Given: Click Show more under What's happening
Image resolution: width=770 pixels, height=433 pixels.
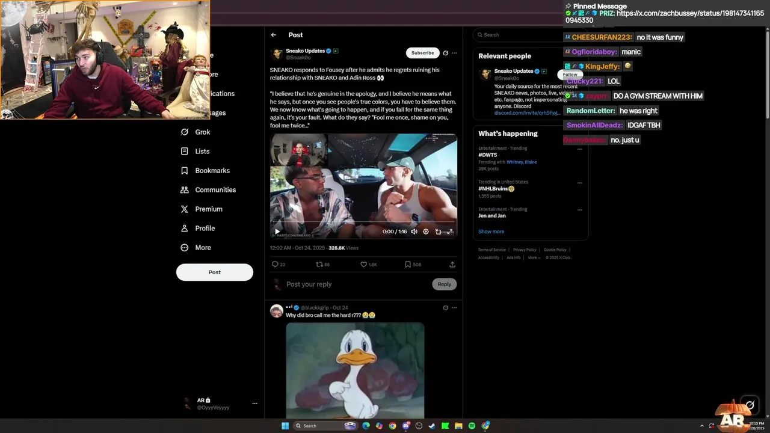Looking at the screenshot, I should [x=491, y=232].
